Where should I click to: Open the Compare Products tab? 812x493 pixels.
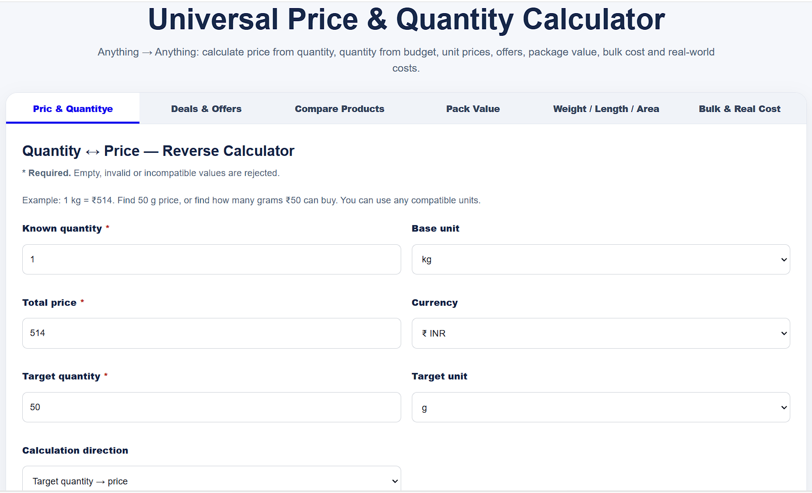340,109
